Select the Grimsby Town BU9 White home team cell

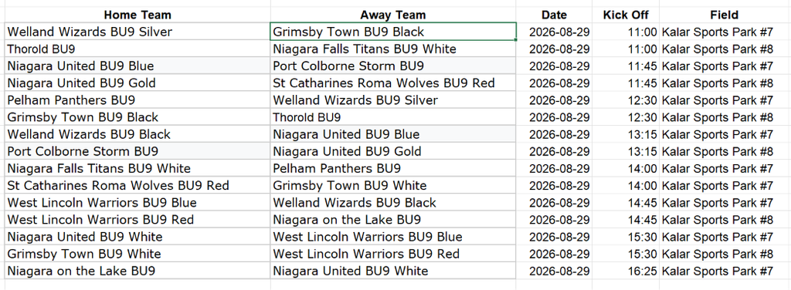pos(137,254)
